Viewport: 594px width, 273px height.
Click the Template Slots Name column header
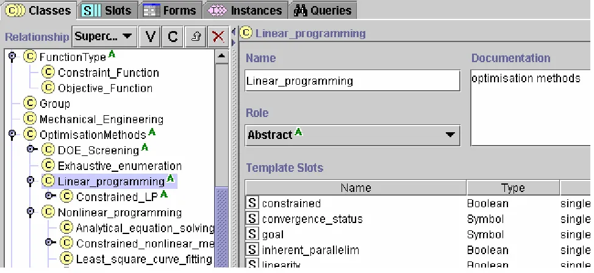[356, 188]
